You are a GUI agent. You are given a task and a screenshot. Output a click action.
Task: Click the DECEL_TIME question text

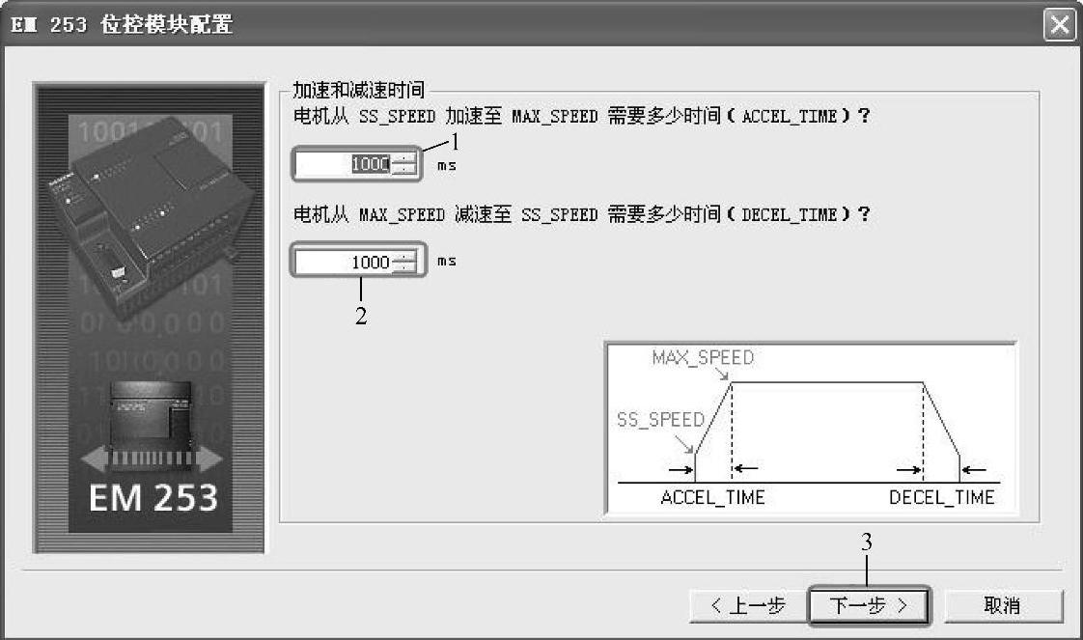point(581,214)
